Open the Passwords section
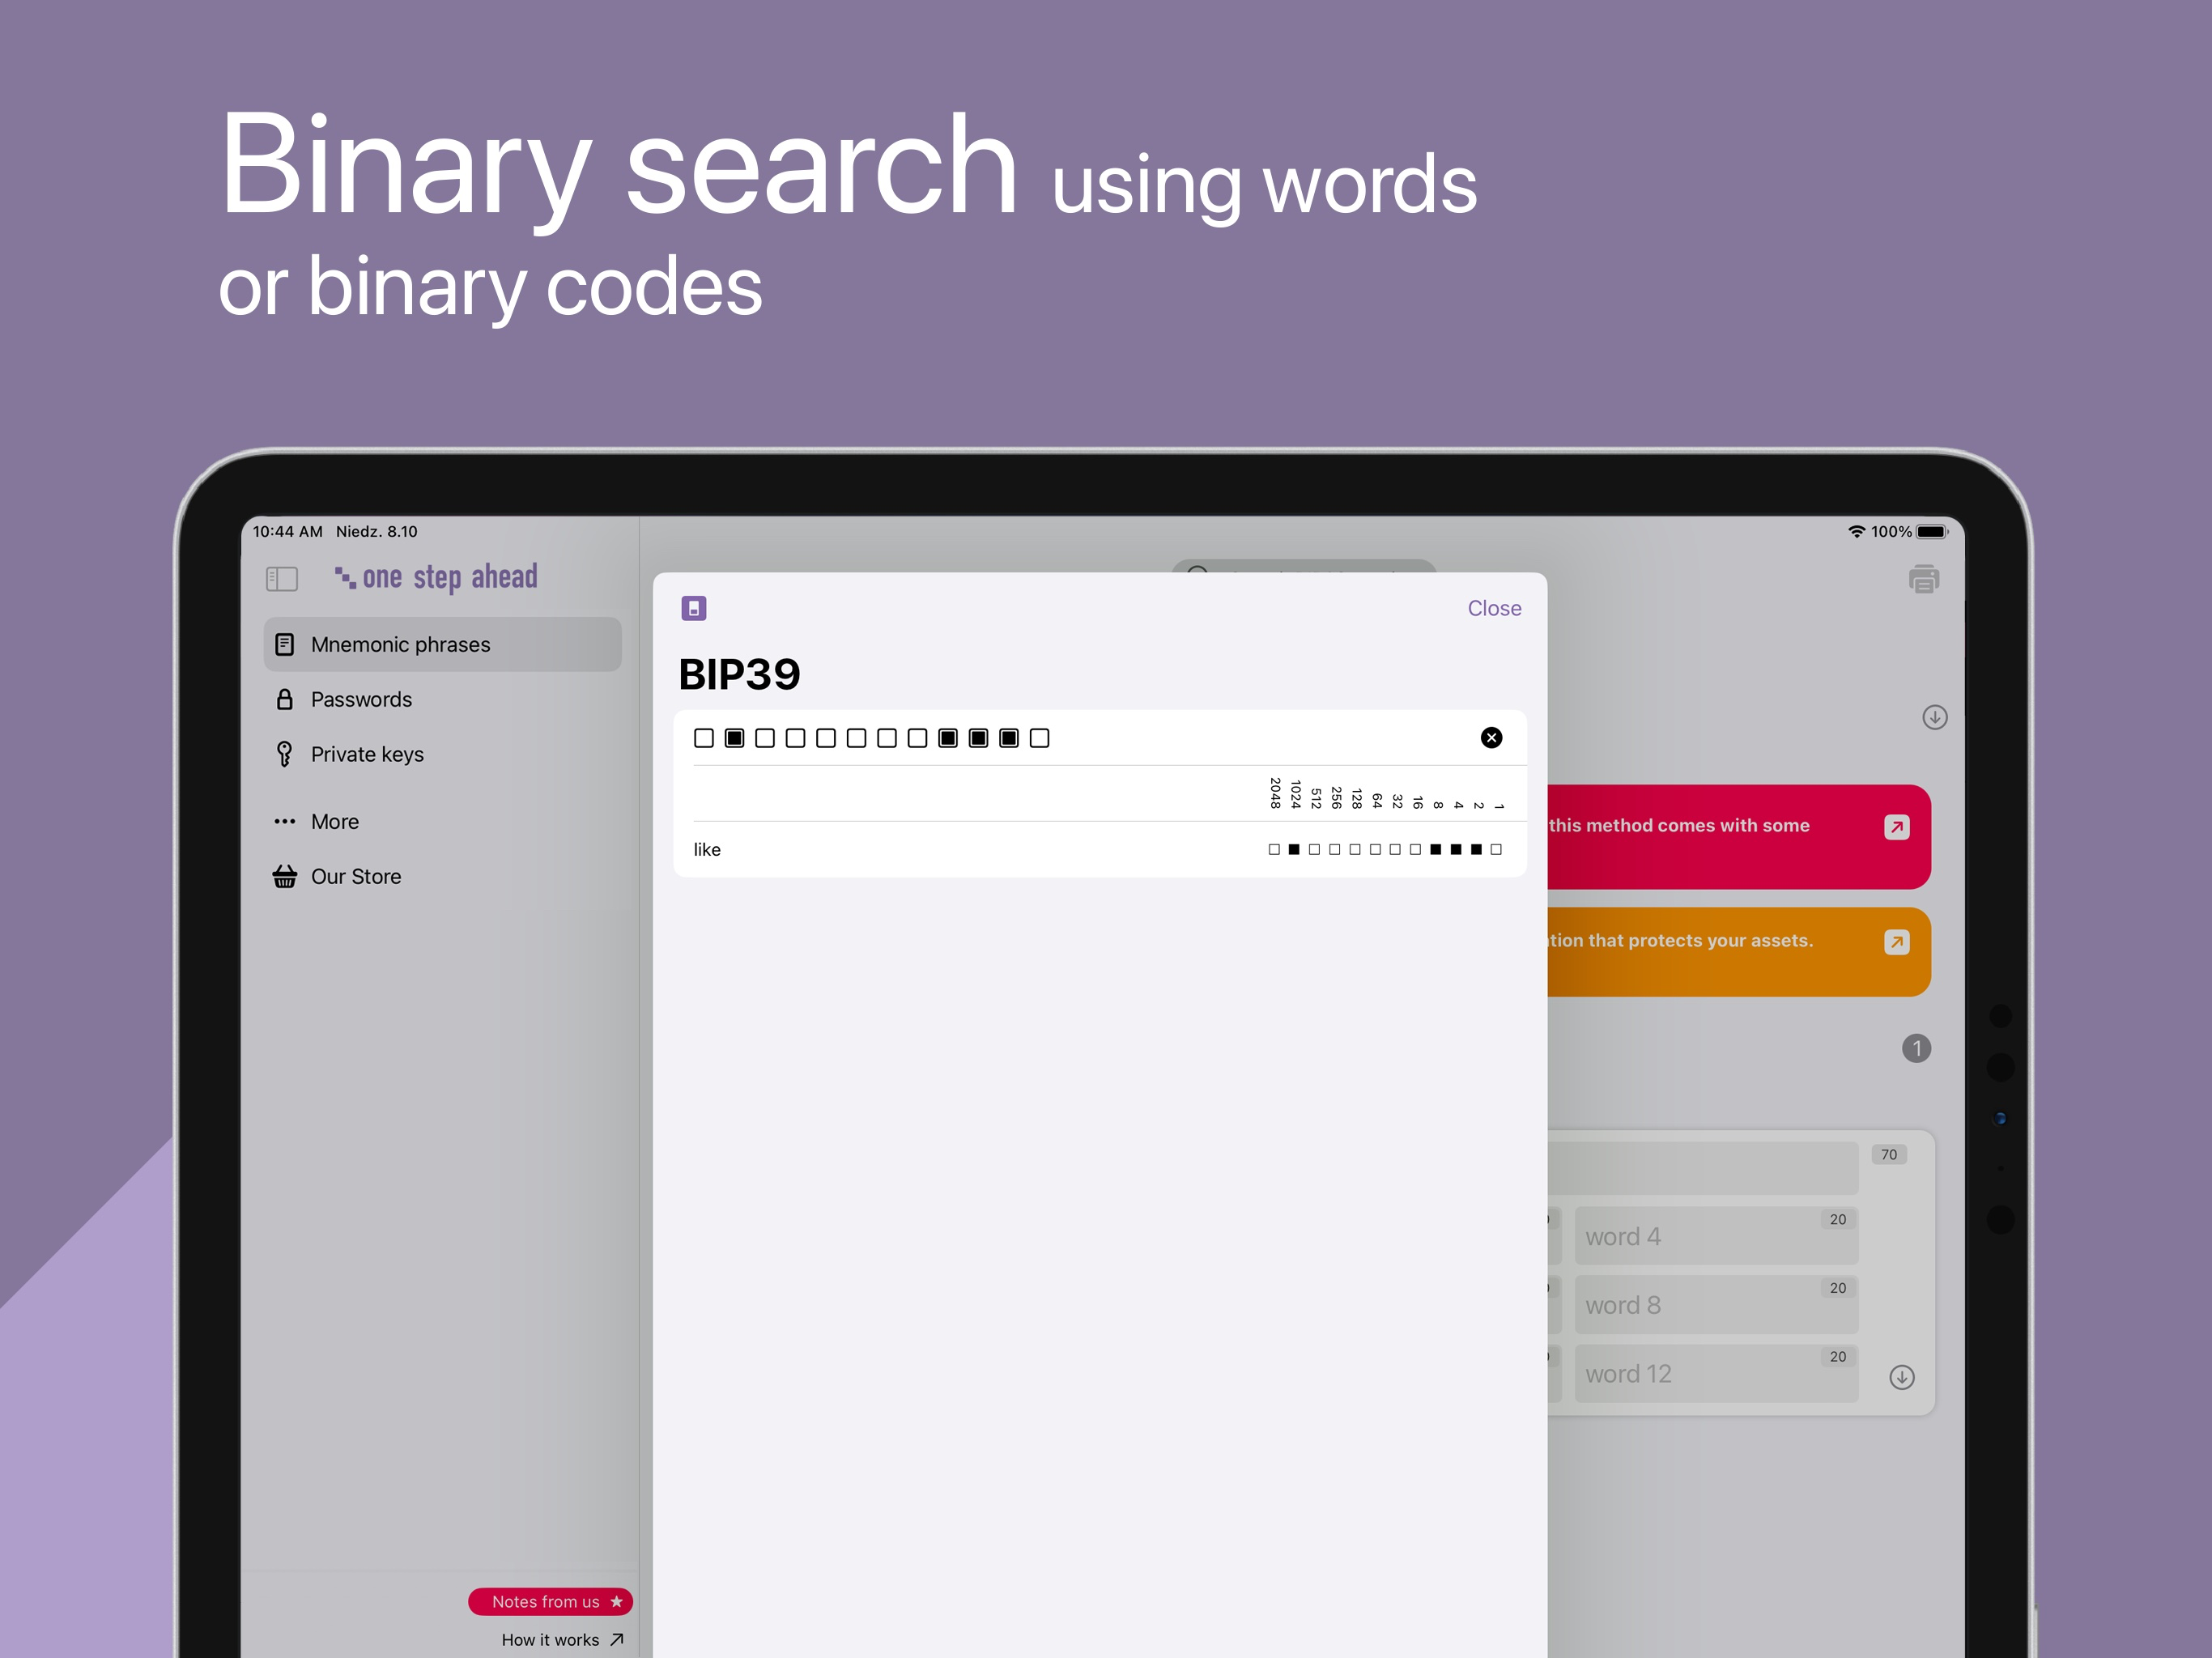2212x1658 pixels. pyautogui.click(x=442, y=699)
